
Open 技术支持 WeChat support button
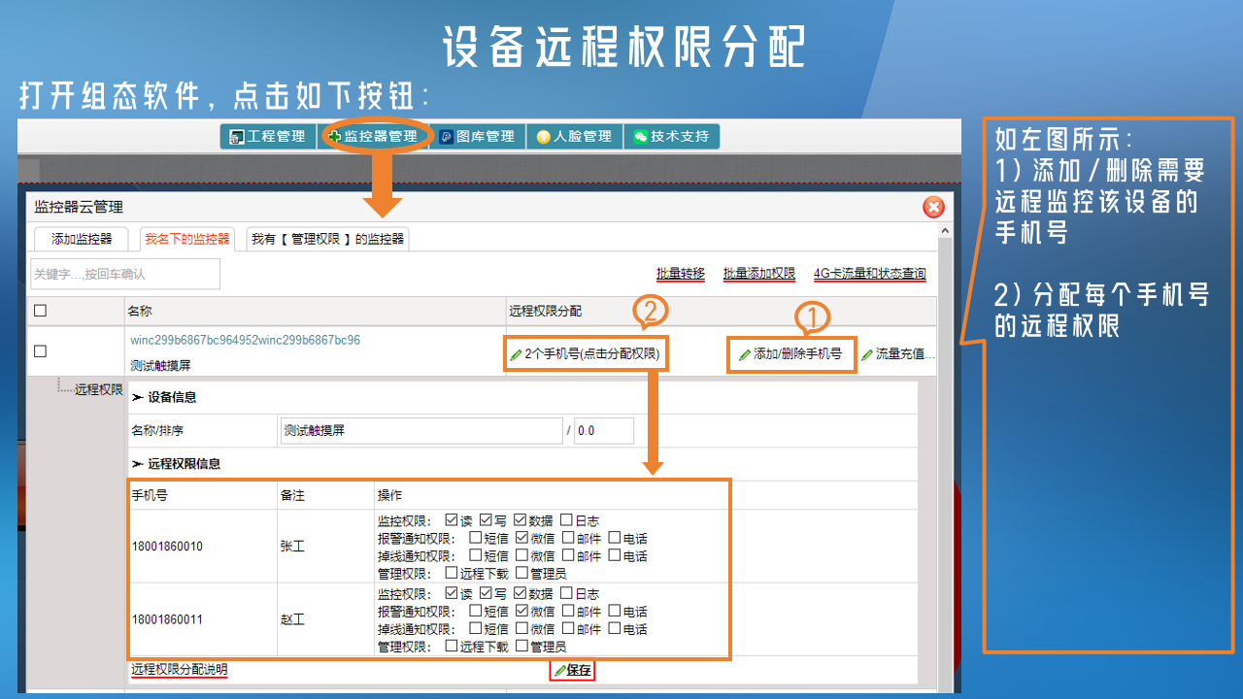click(671, 137)
